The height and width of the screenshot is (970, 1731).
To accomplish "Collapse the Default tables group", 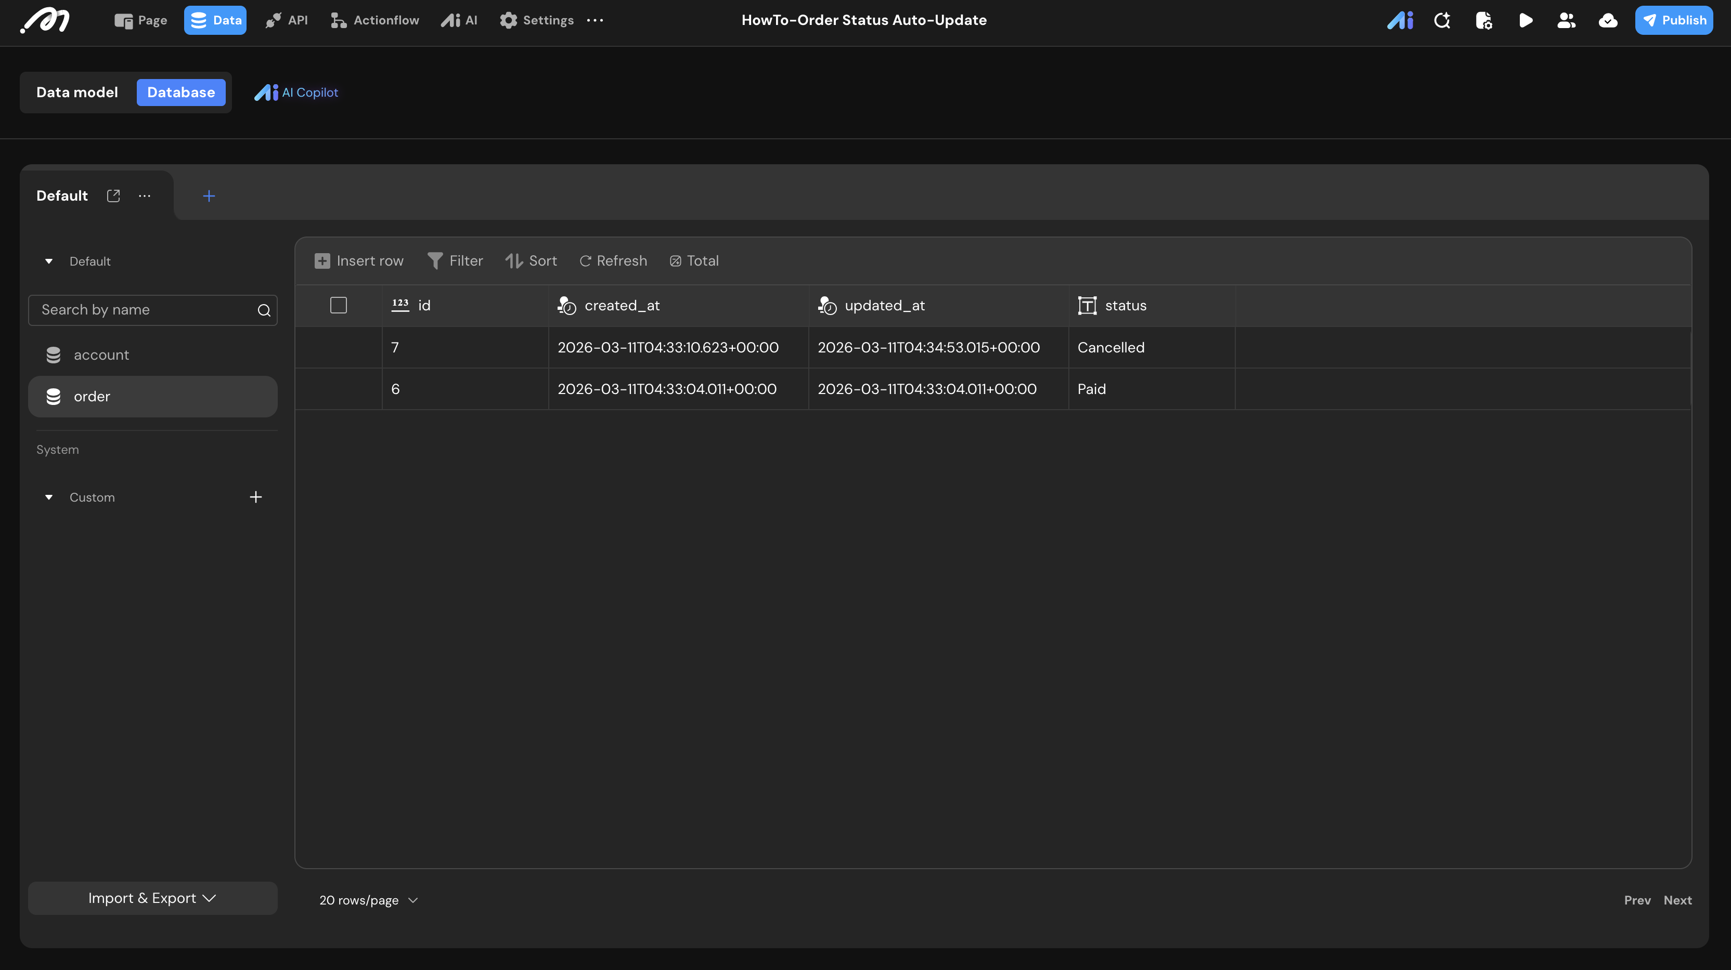I will [x=49, y=261].
